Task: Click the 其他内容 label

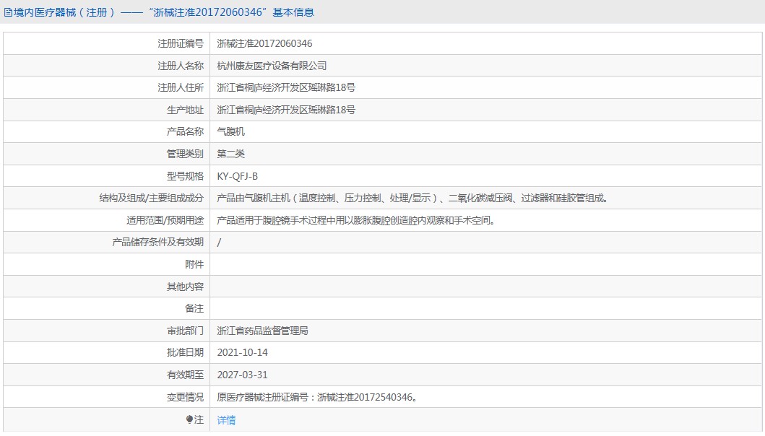Action: [185, 287]
